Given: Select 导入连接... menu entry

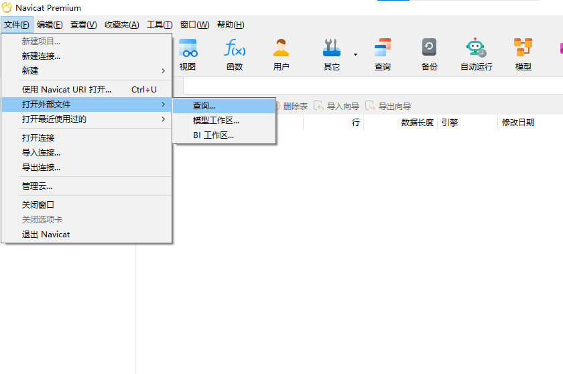Looking at the screenshot, I should (86, 153).
